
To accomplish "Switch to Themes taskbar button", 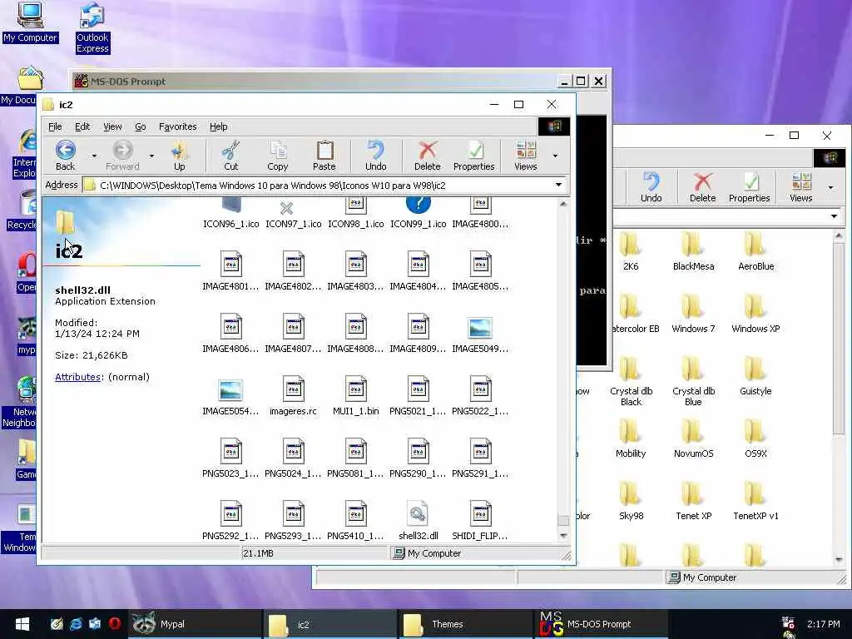I will pyautogui.click(x=466, y=624).
